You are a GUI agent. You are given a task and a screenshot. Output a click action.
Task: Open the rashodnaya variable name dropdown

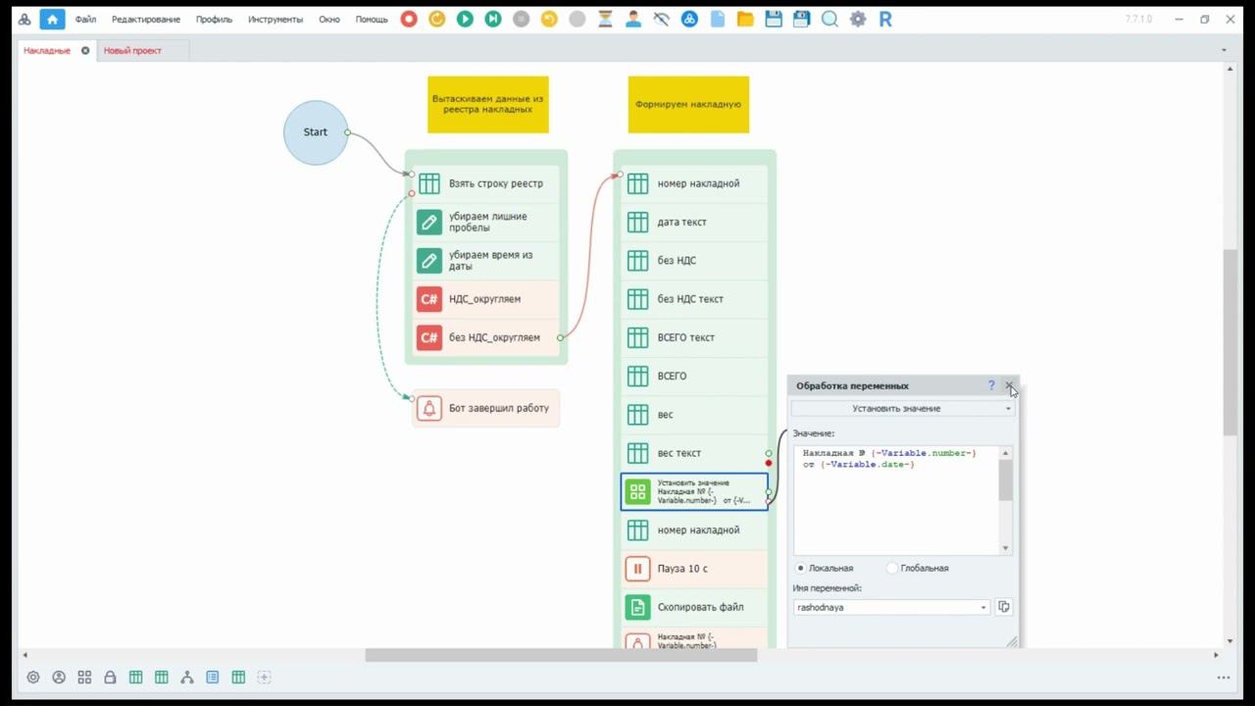coord(891,607)
